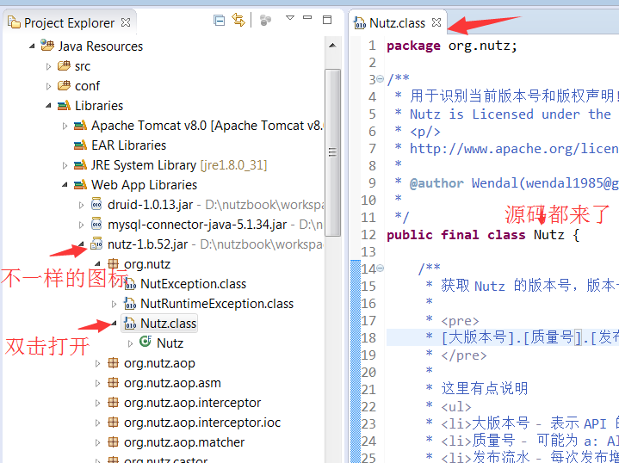Expand the Nutz class member node

[x=131, y=343]
